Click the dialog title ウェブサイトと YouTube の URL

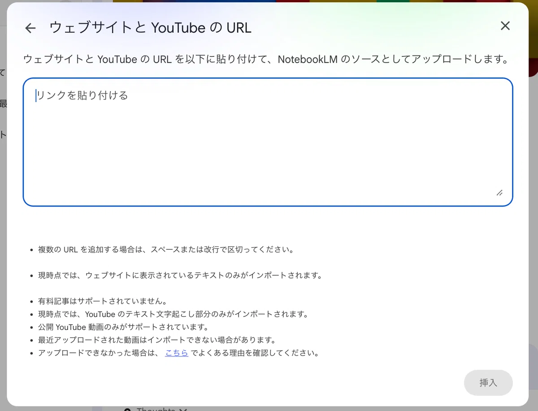tap(150, 28)
